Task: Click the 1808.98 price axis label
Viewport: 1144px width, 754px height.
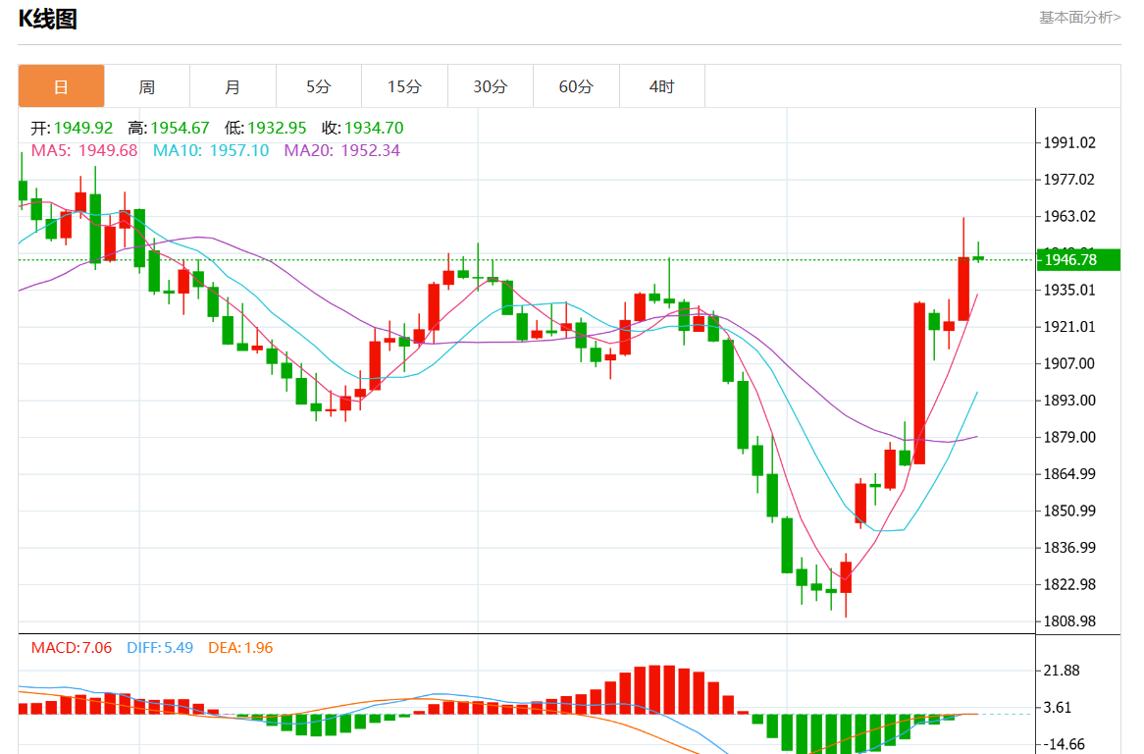Action: (1069, 620)
